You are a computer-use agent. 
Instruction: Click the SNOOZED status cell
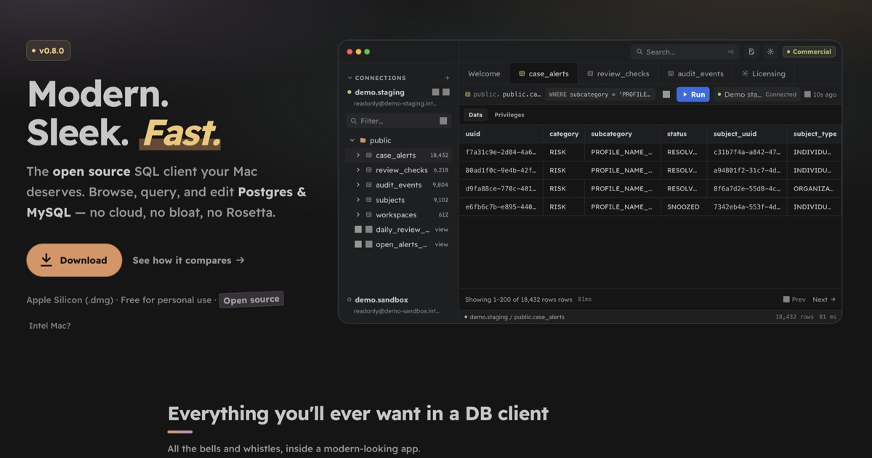683,206
